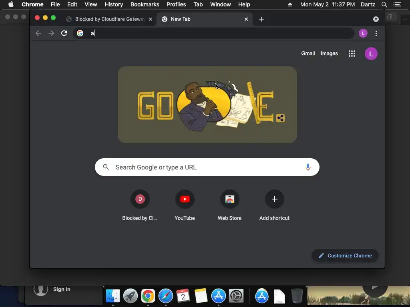Open the Tab menu
Viewport: 410px width, 307px height.
198,4
